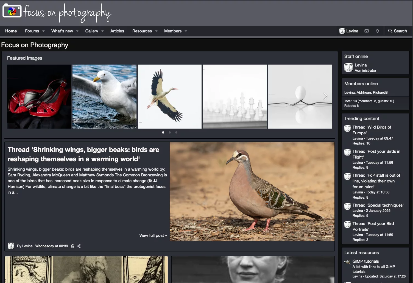Click the Levina avatar under Staff online
This screenshot has height=283, width=413.
pos(349,67)
